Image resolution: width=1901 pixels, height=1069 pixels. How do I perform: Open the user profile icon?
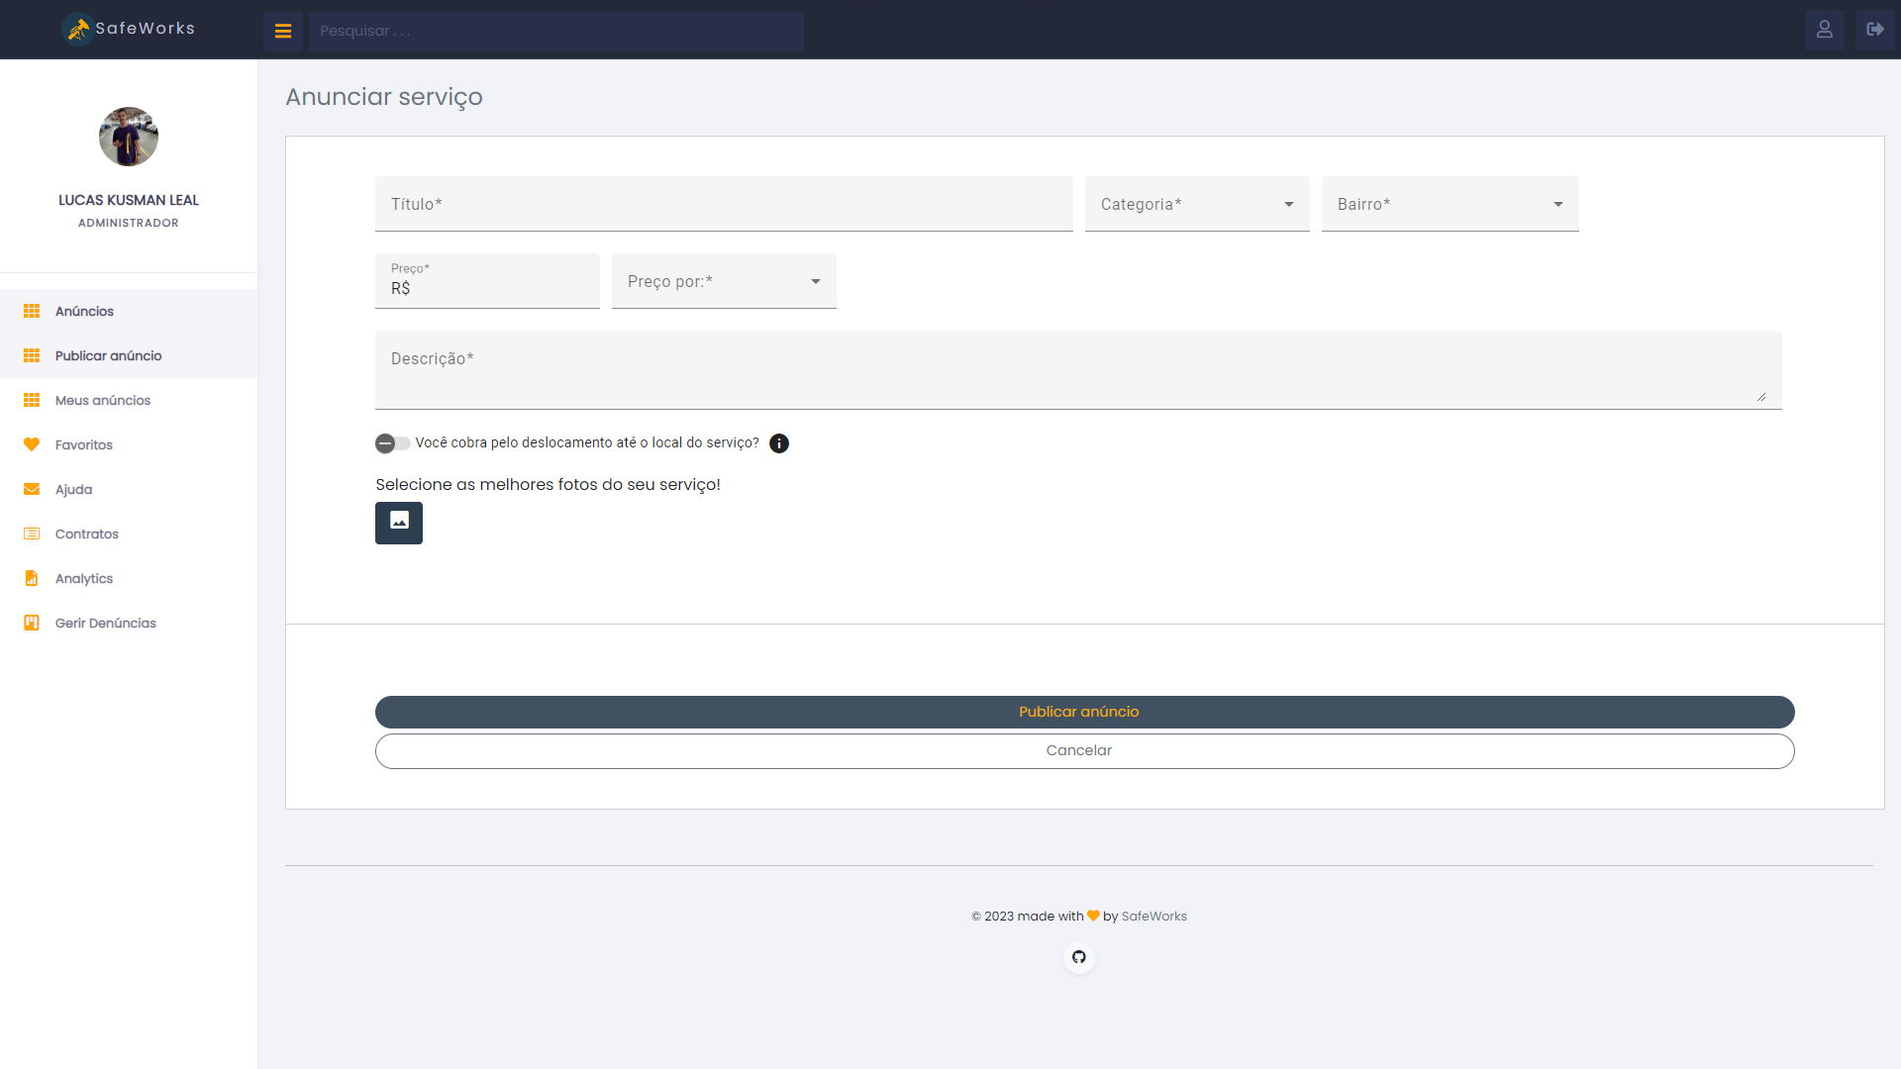pyautogui.click(x=1824, y=30)
